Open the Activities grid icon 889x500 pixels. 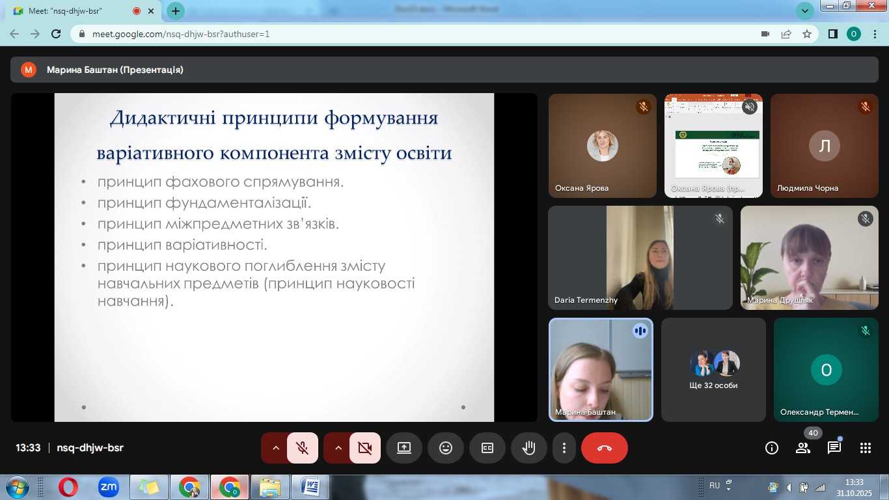865,448
